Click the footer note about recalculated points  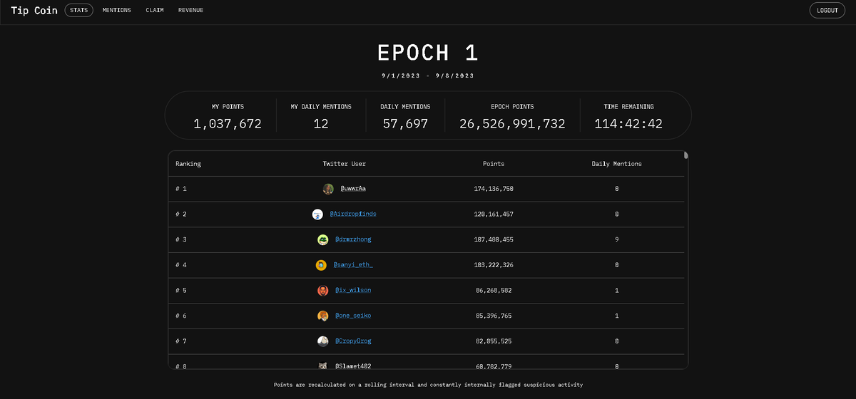click(428, 385)
